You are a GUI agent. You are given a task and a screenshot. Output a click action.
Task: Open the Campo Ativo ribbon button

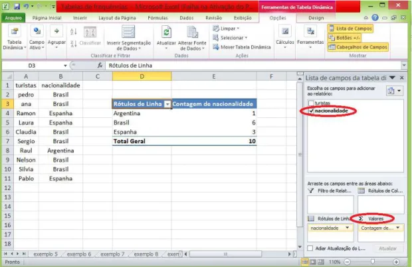click(37, 38)
